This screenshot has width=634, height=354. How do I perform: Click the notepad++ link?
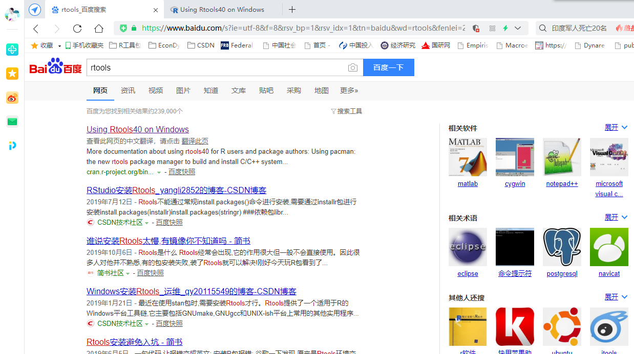pyautogui.click(x=562, y=184)
